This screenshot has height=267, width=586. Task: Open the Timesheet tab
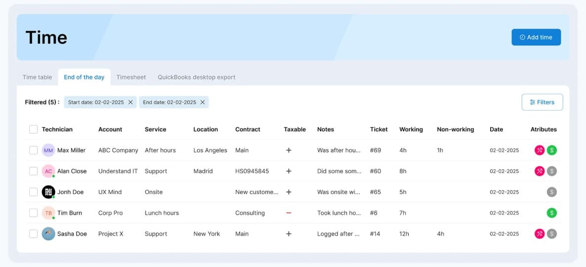tap(131, 77)
